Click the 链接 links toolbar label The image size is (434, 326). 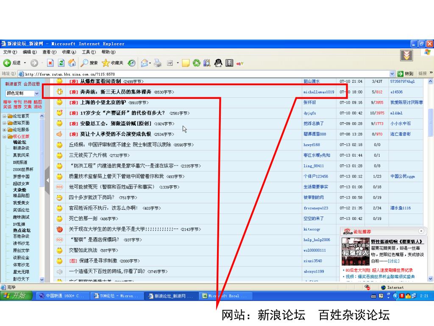point(423,73)
